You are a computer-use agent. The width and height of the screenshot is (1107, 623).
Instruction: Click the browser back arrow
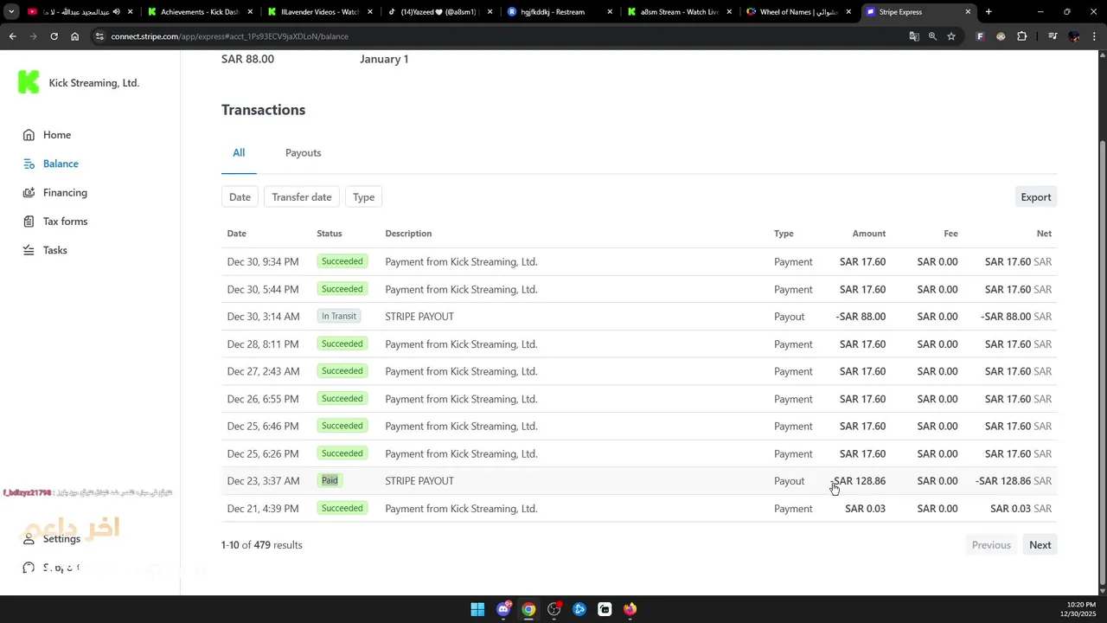12,36
